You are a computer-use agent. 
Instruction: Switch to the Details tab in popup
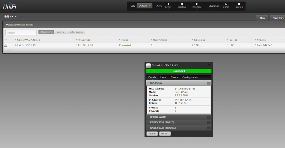click(x=152, y=78)
